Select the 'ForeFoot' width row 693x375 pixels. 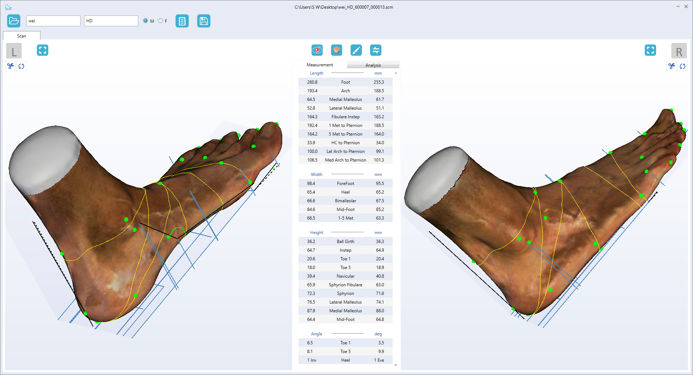(345, 184)
